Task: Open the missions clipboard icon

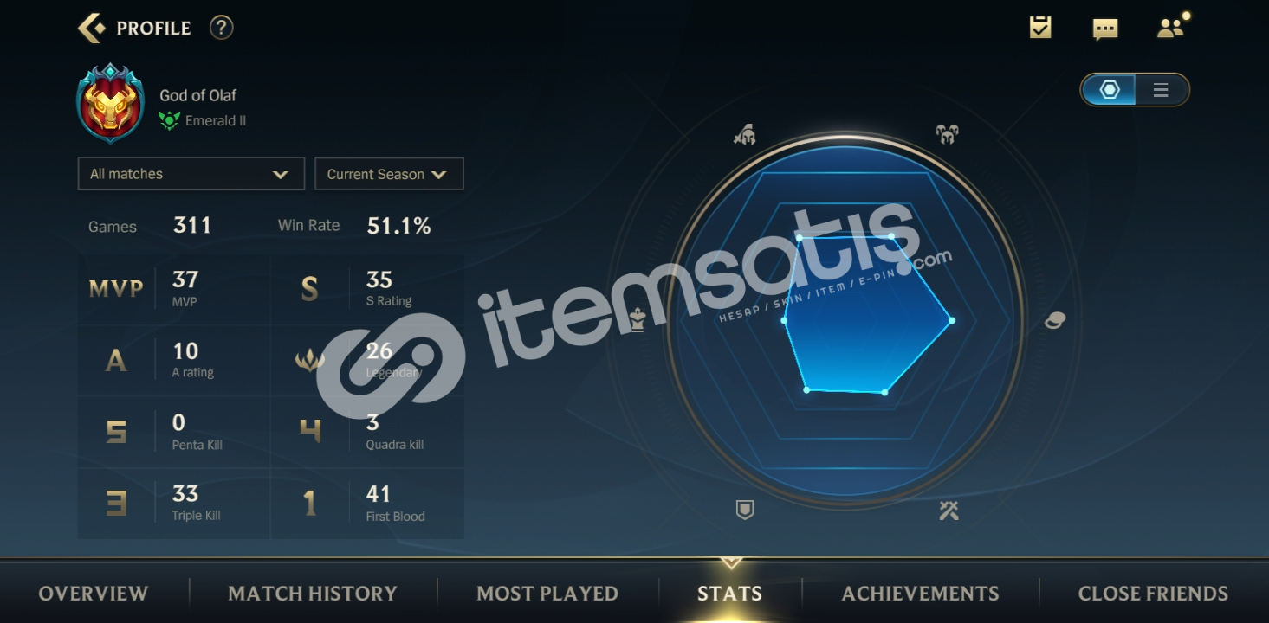Action: (1040, 28)
